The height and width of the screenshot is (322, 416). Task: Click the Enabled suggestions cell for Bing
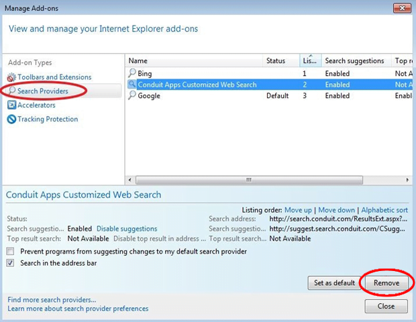337,74
